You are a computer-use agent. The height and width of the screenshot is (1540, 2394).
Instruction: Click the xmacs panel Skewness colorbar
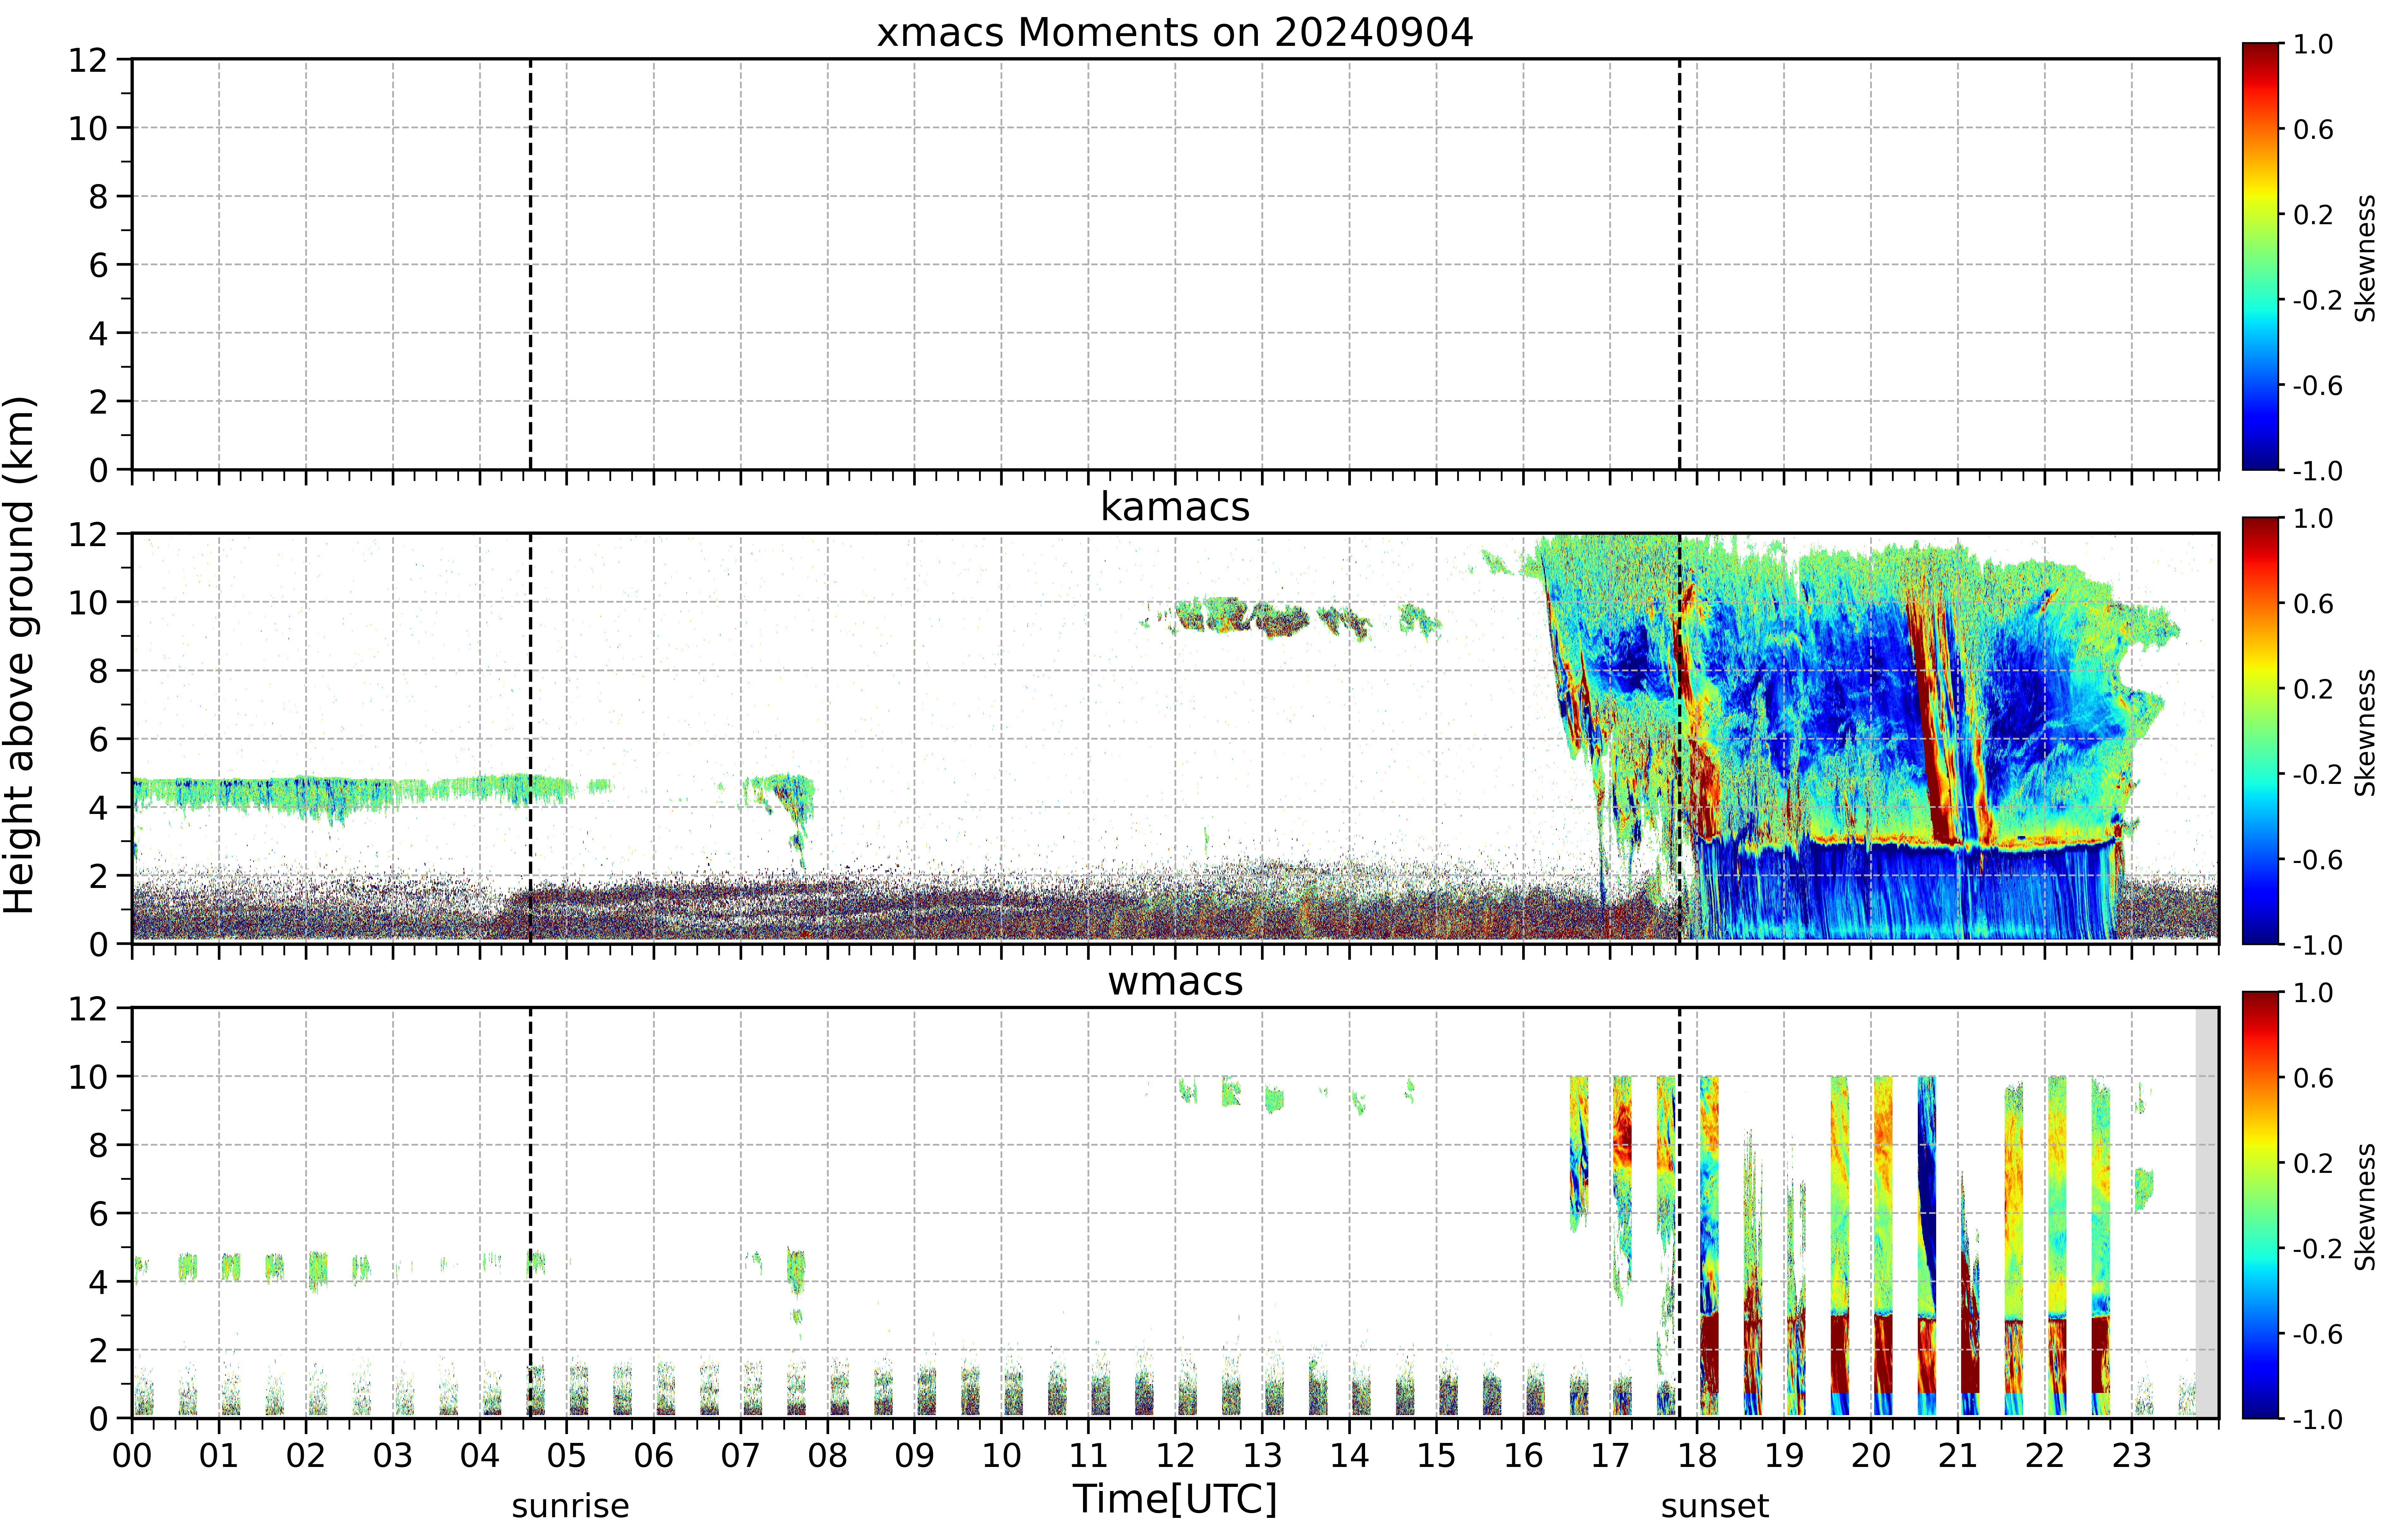click(2260, 256)
